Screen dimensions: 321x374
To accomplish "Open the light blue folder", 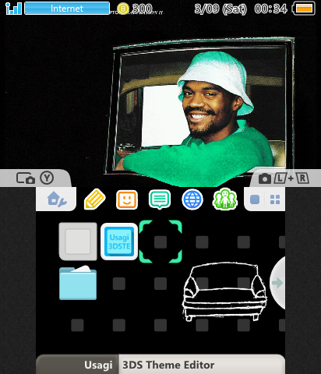I will (78, 283).
